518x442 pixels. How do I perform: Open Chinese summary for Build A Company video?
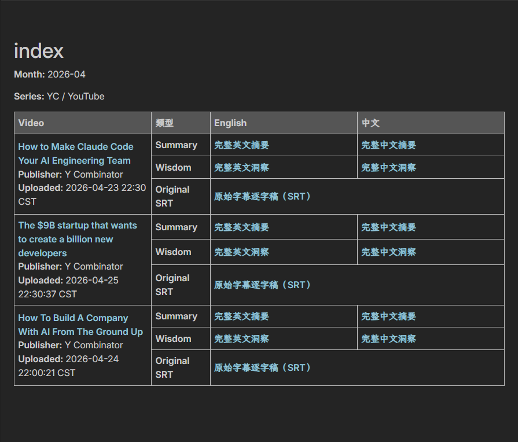(388, 316)
